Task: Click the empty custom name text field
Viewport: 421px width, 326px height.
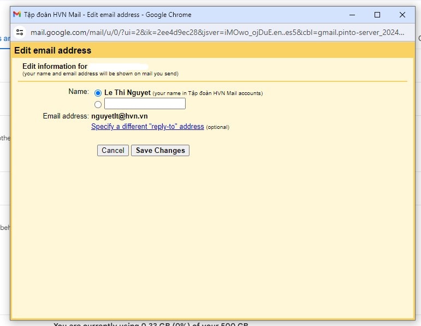Action: pyautogui.click(x=145, y=104)
